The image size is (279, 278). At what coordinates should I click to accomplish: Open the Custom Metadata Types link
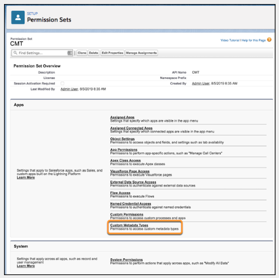pyautogui.click(x=129, y=225)
